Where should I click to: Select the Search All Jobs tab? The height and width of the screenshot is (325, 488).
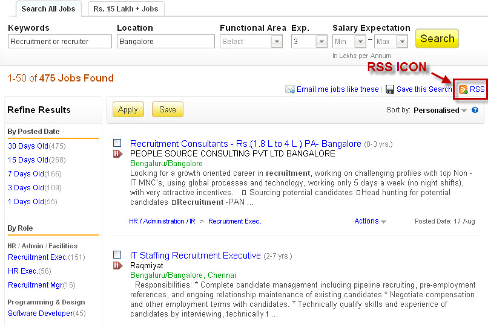pos(48,9)
